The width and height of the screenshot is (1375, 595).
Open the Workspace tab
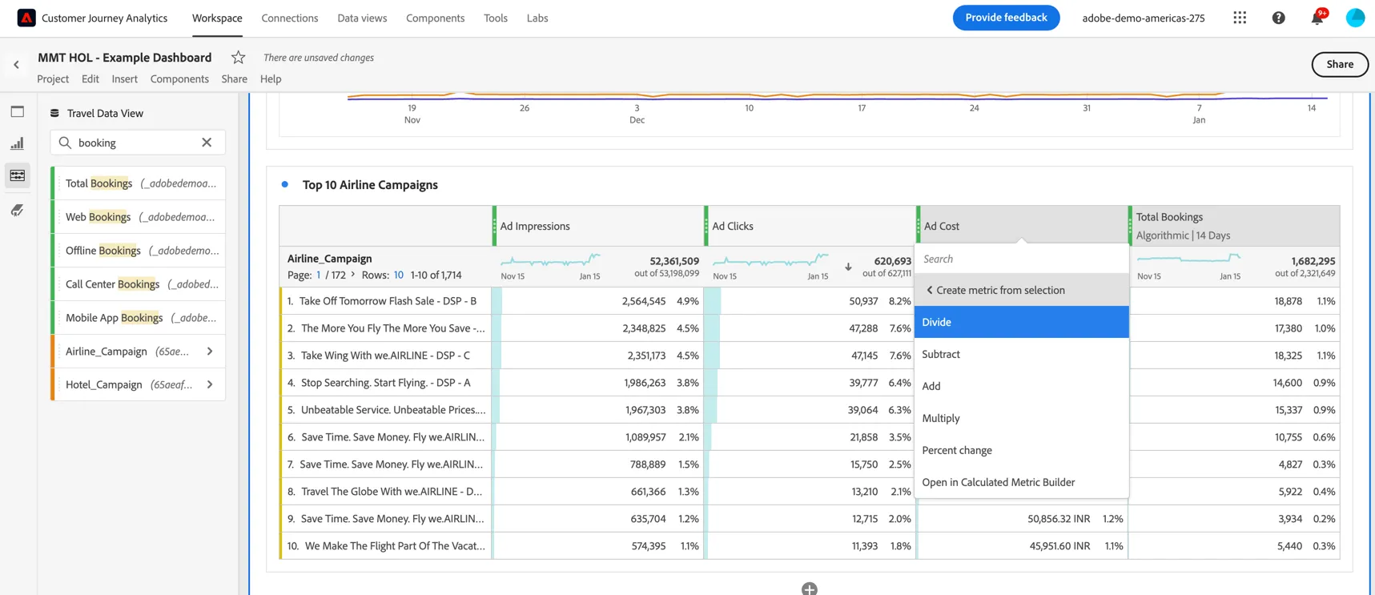217,18
